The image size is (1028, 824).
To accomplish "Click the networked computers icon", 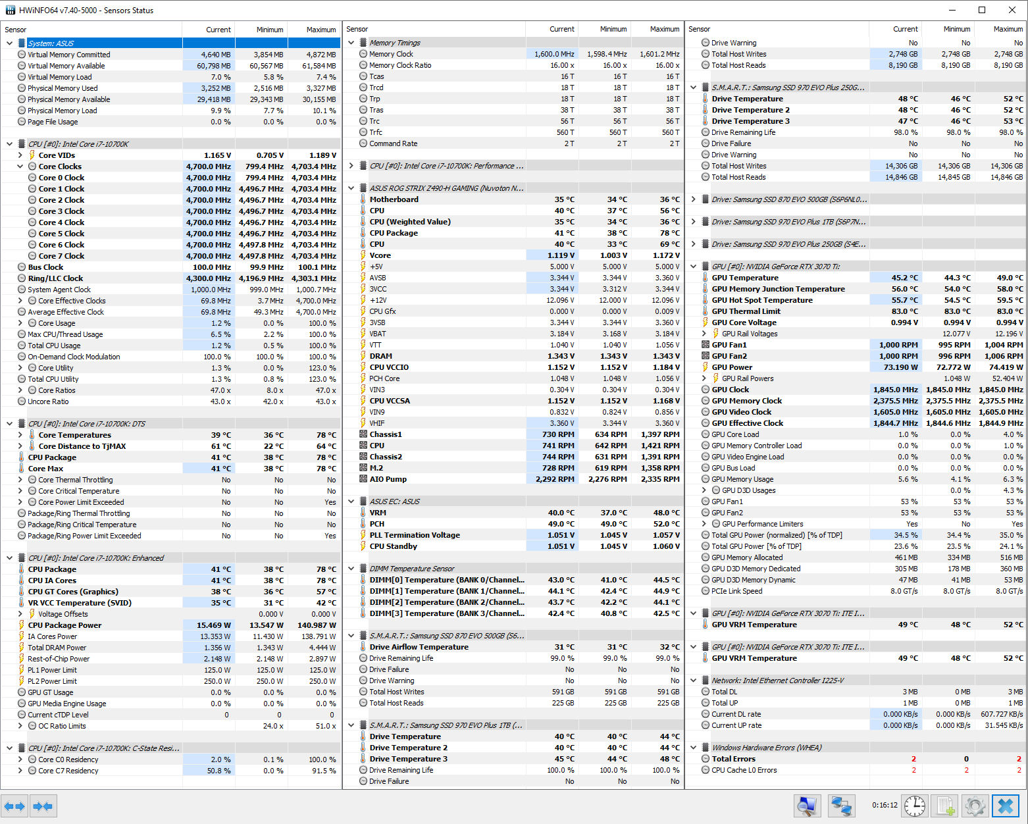I will coord(841,806).
